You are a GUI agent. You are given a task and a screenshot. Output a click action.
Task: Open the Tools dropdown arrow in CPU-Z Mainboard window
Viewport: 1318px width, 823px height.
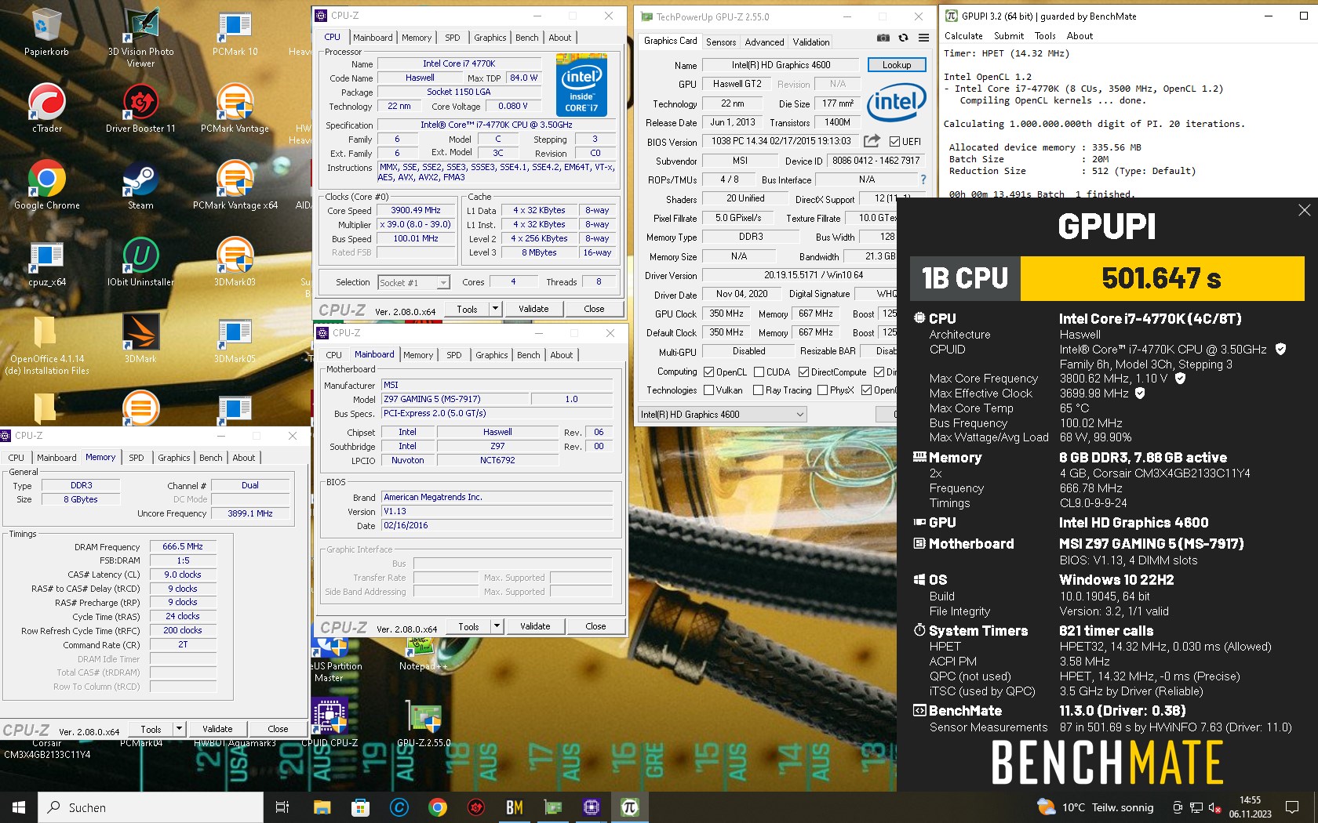[x=497, y=626]
